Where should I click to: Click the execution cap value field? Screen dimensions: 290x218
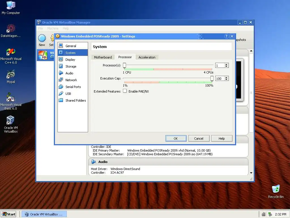click(220, 79)
